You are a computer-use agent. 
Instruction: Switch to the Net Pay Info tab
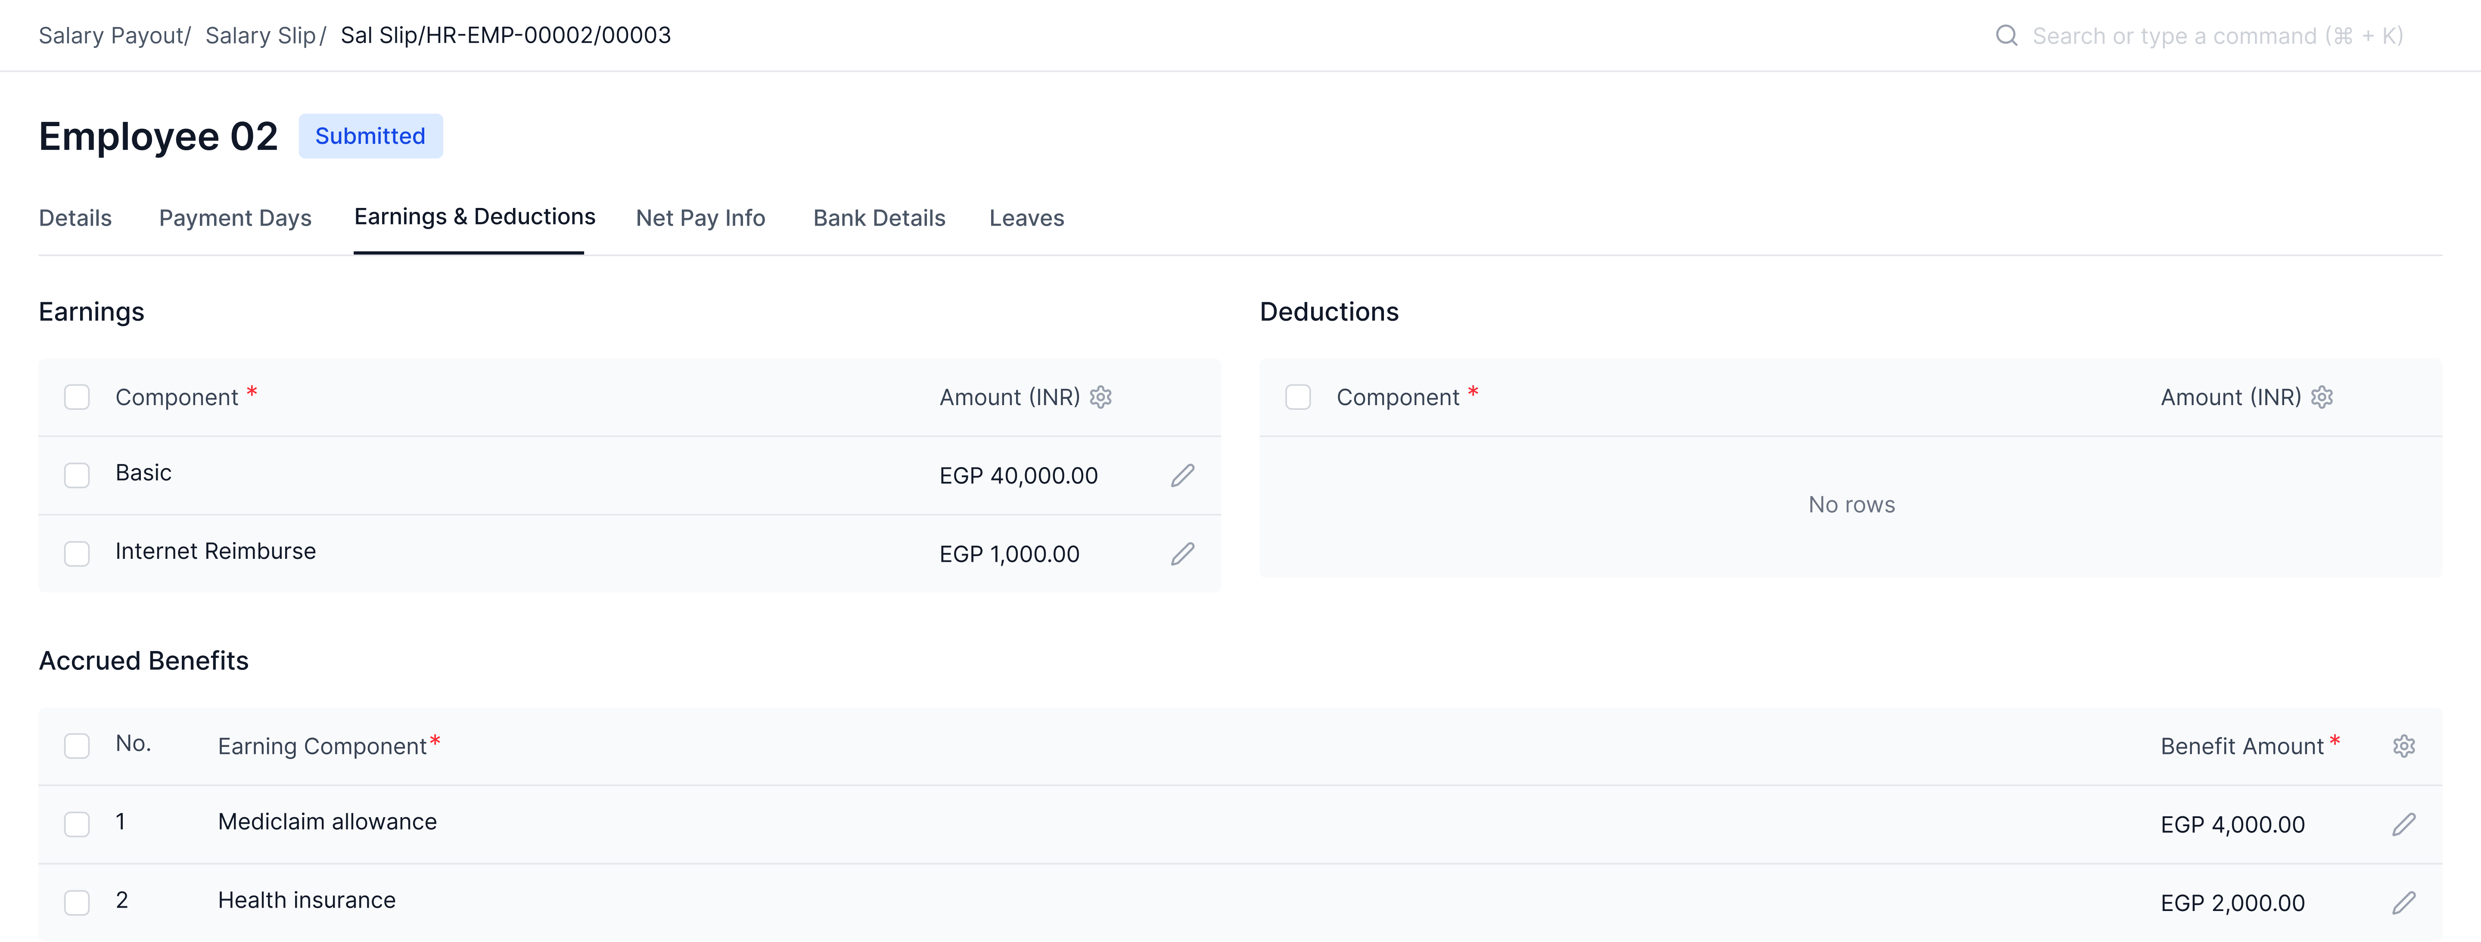pos(700,218)
